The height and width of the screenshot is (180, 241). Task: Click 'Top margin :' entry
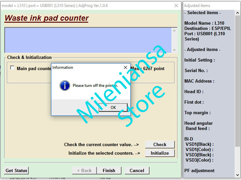(x=198, y=113)
